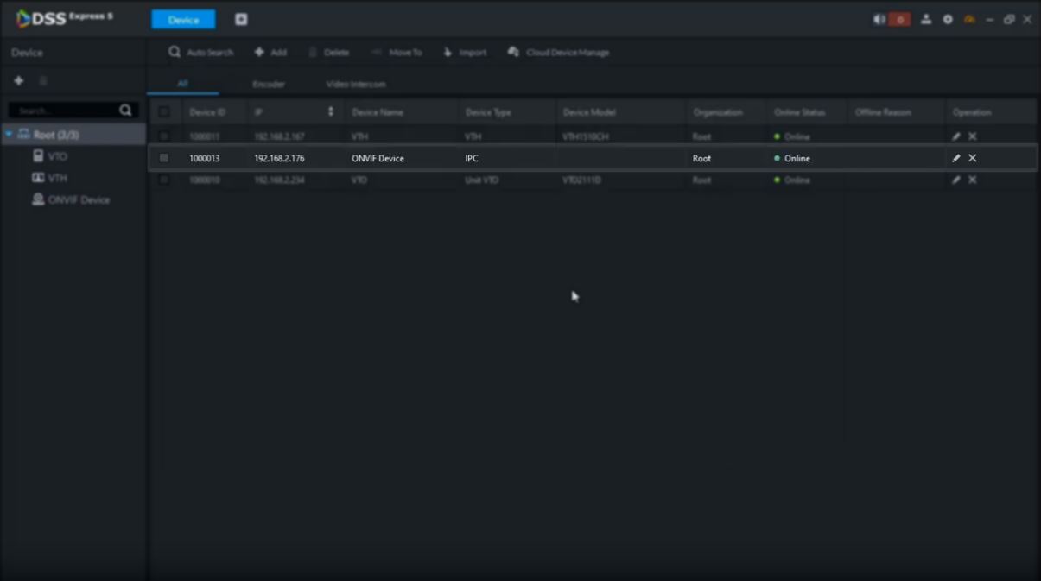The height and width of the screenshot is (581, 1041).
Task: Open Cloud Device Manage
Action: pos(559,52)
